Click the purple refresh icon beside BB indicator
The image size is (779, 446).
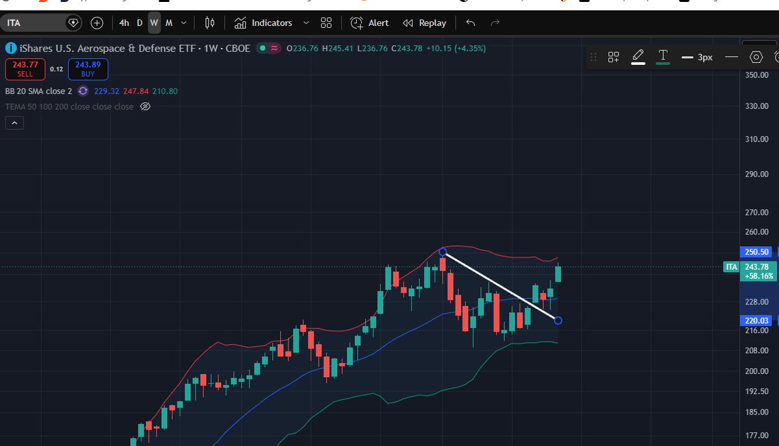coord(83,91)
